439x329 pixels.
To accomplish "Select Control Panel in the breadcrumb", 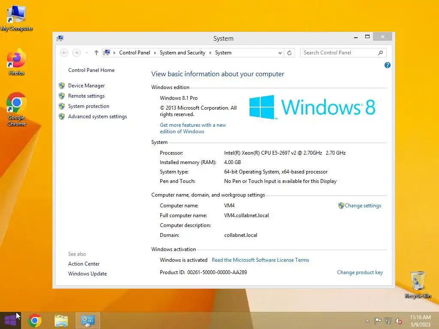I will 134,53.
